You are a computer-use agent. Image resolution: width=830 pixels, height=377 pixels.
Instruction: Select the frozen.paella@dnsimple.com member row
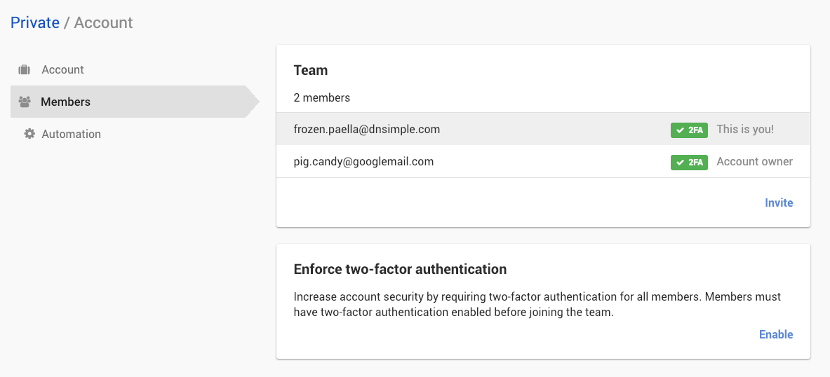pyautogui.click(x=367, y=130)
